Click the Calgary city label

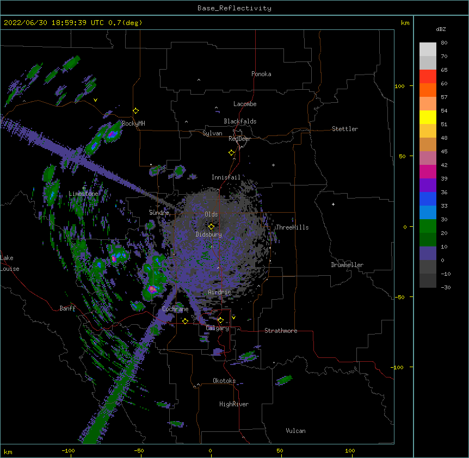coord(218,328)
